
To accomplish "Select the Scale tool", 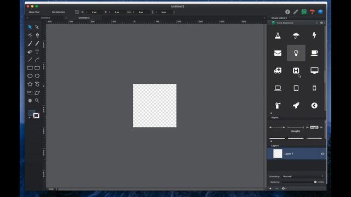I will click(x=30, y=92).
